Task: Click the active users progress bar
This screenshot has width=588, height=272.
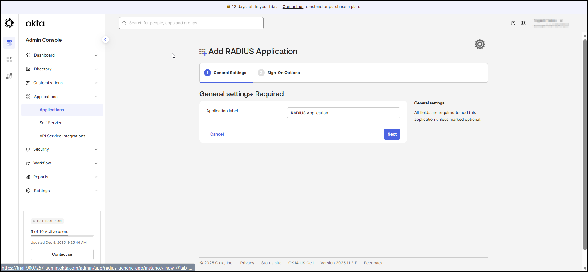Action: point(62,236)
